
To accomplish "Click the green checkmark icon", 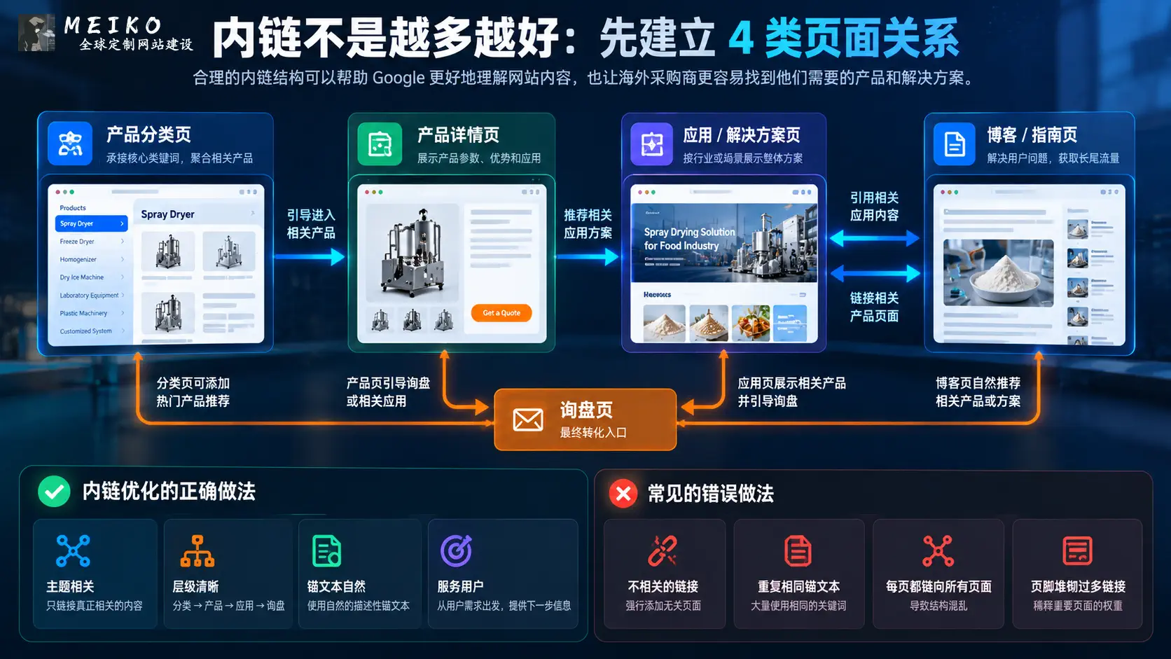I will click(x=54, y=491).
